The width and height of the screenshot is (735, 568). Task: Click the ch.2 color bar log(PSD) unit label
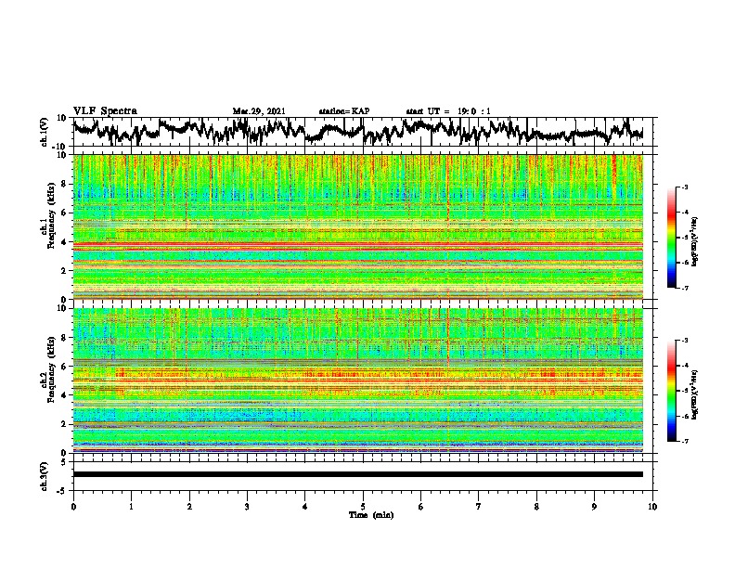click(695, 394)
